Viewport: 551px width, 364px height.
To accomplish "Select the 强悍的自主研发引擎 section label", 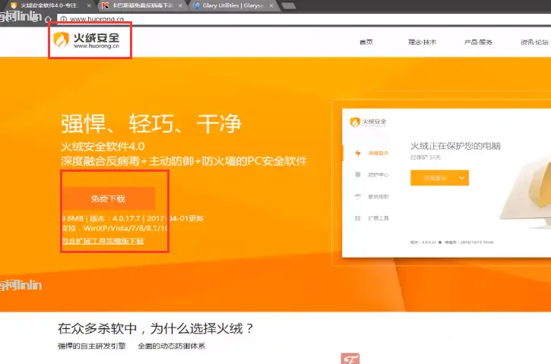I will coord(92,346).
